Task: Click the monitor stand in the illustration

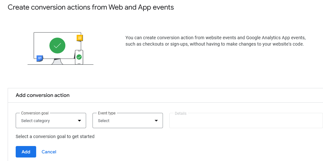Action: [x=57, y=62]
